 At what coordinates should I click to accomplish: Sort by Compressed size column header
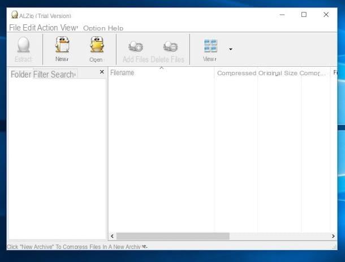coord(236,73)
